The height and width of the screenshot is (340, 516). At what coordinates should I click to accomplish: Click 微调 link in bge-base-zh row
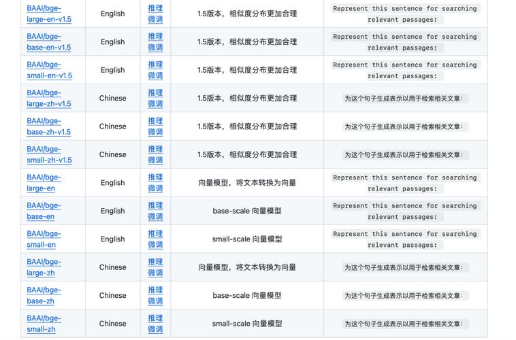155,301
